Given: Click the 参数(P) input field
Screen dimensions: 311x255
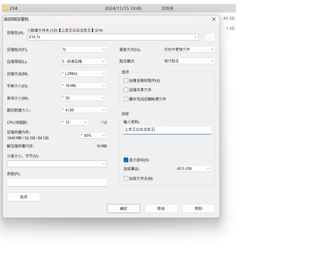Looking at the screenshot, I should [57, 182].
